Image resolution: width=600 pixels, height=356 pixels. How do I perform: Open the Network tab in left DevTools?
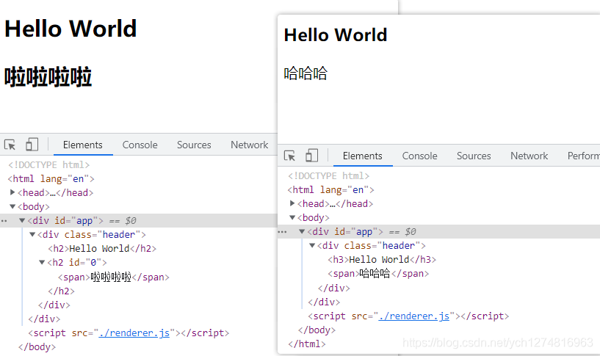point(249,145)
